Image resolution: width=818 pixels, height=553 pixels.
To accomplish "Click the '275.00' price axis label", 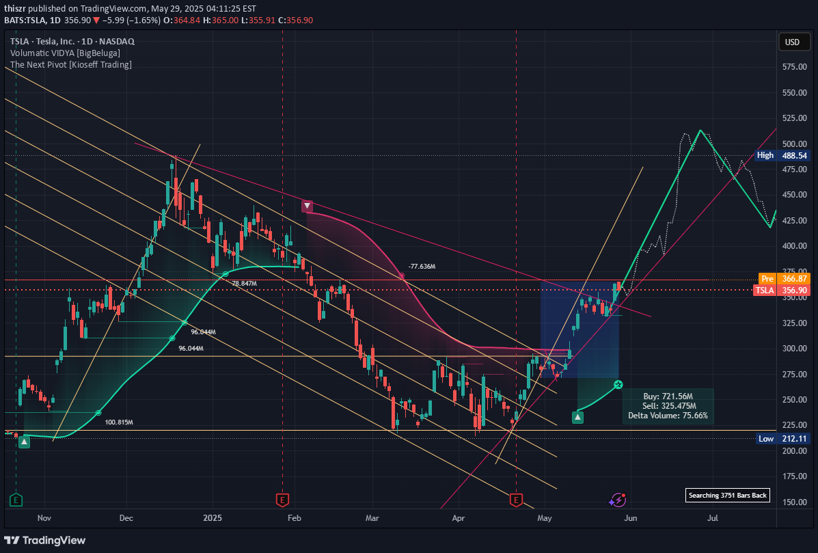I will (795, 374).
